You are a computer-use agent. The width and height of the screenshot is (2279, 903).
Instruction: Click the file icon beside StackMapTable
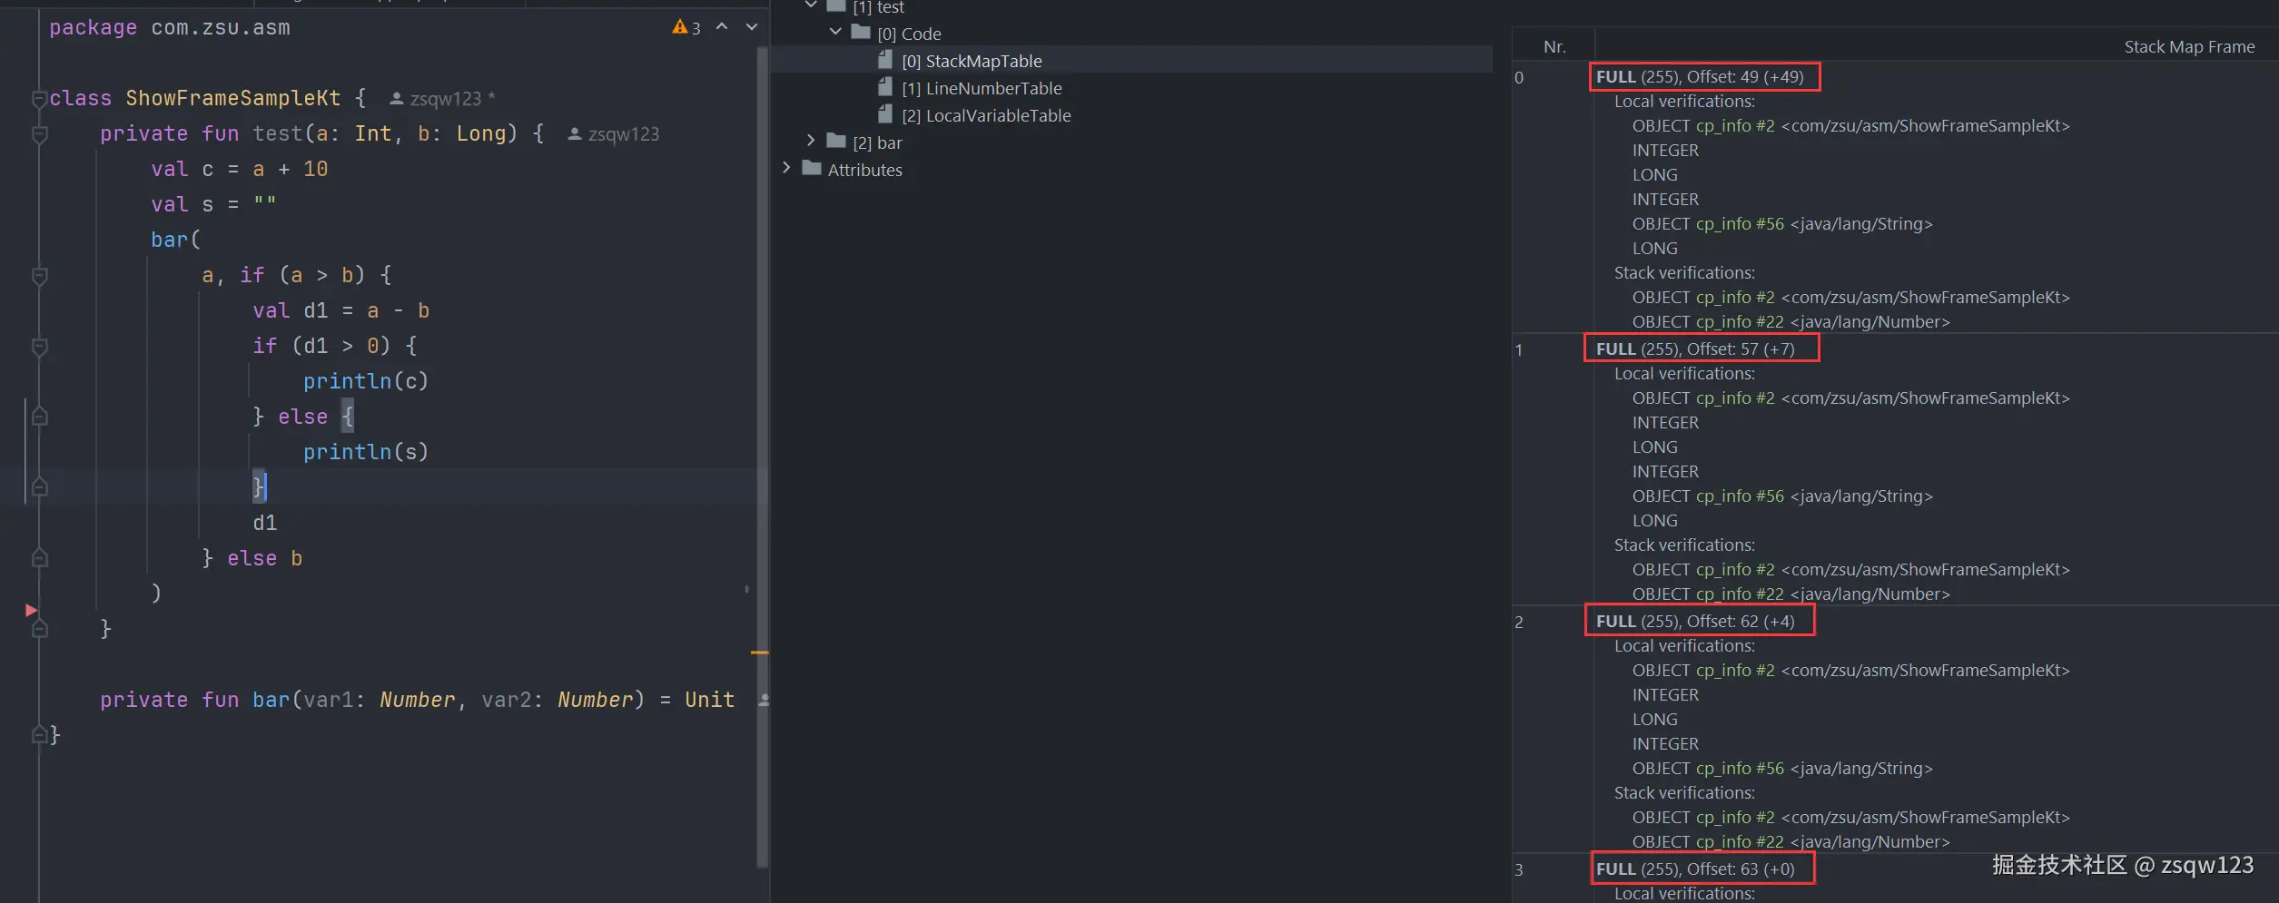tap(885, 60)
